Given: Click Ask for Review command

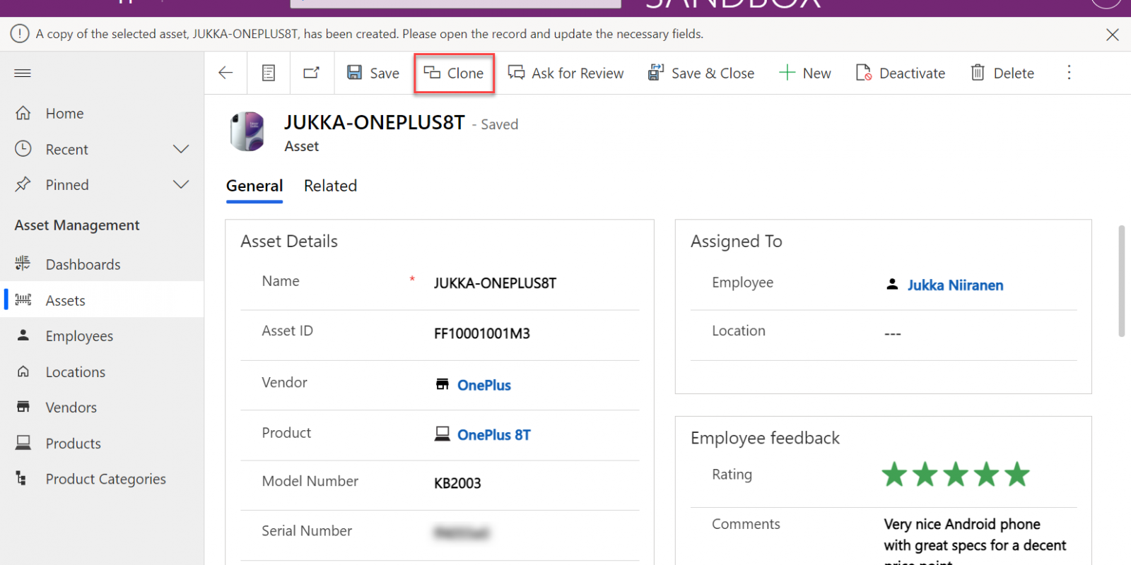Looking at the screenshot, I should (x=566, y=73).
